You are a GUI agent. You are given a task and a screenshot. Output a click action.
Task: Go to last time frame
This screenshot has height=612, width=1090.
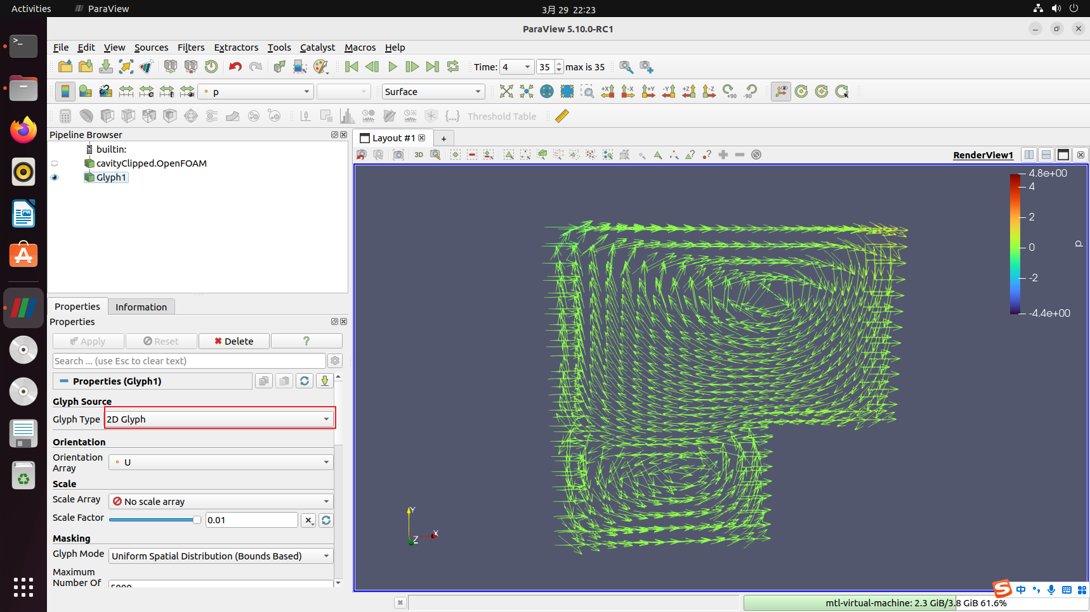pyautogui.click(x=433, y=67)
